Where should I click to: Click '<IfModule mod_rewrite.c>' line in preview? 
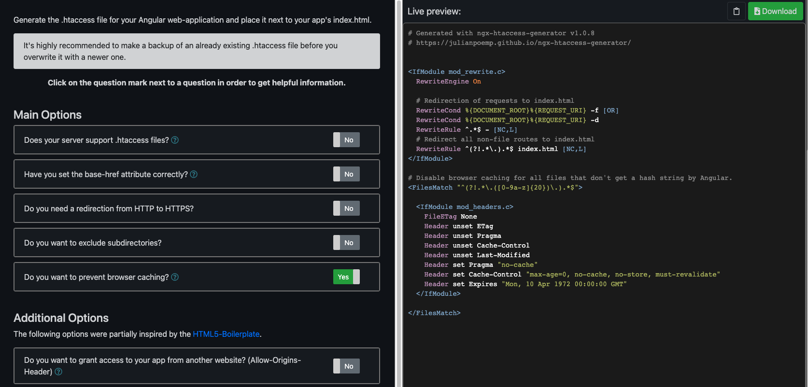[x=456, y=72]
